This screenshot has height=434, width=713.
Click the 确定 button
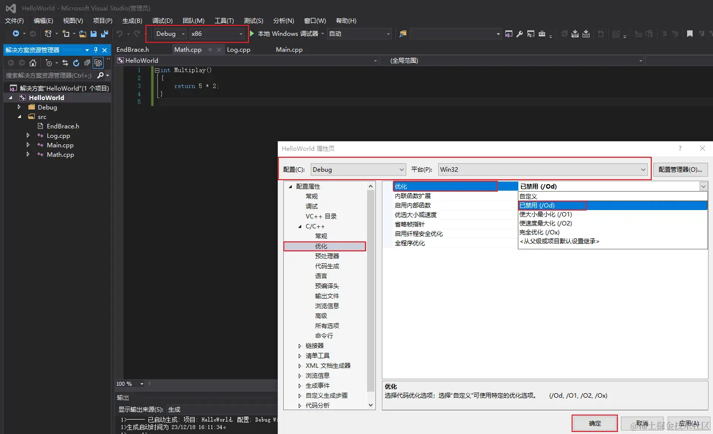click(595, 424)
